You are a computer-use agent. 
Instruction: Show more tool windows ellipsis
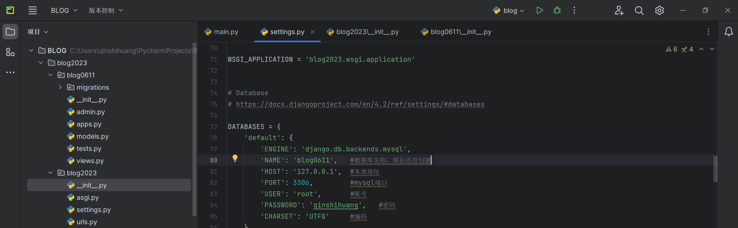pos(10,72)
